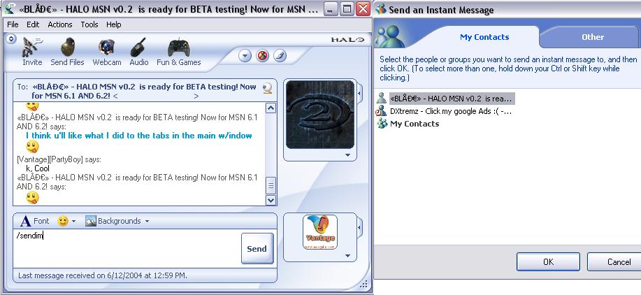Image resolution: width=641 pixels, height=295 pixels.
Task: Click the smiley under the blue message
Action: [x=32, y=146]
